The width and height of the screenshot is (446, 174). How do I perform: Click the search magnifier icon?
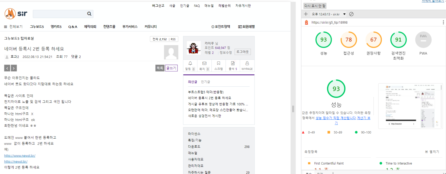tap(89, 14)
